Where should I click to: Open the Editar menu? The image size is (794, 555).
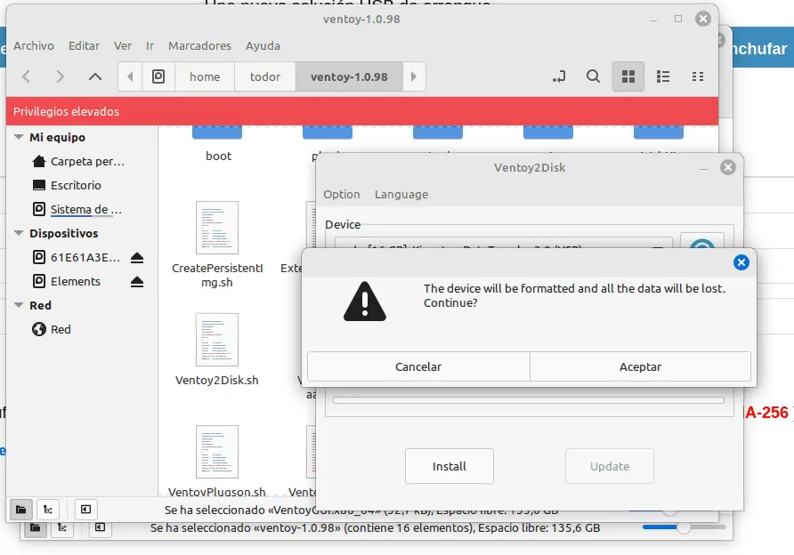pyautogui.click(x=84, y=45)
